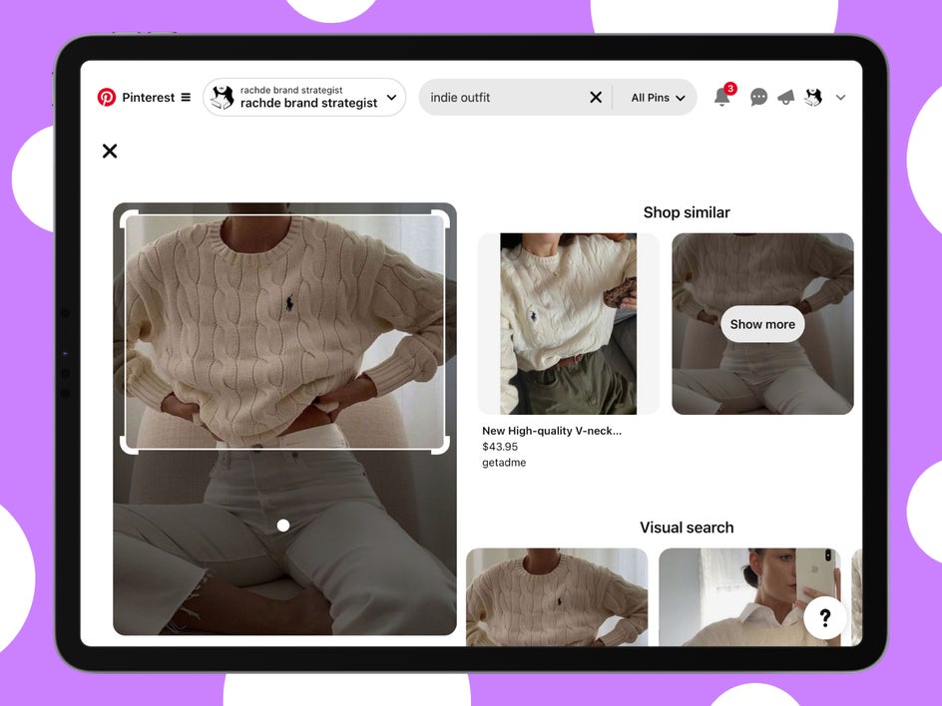Open first Visual search sweater result
This screenshot has height=706, width=942.
(x=557, y=597)
